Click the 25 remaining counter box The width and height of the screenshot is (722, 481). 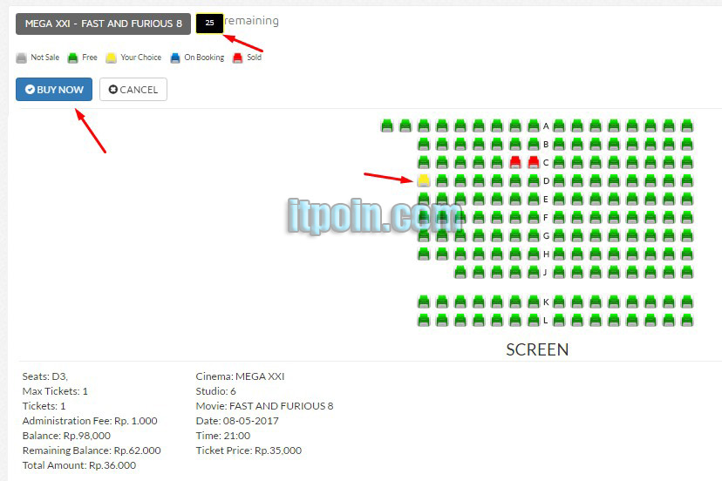coord(209,23)
